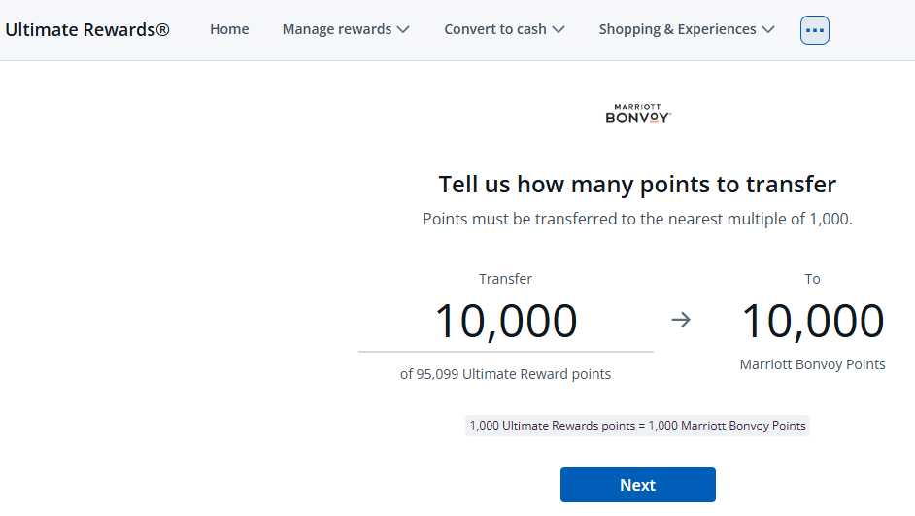Image resolution: width=915 pixels, height=516 pixels.
Task: Click the Transfer label above the amount
Action: (x=505, y=279)
